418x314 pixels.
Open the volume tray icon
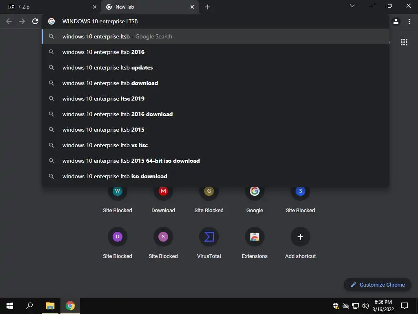coord(365,306)
